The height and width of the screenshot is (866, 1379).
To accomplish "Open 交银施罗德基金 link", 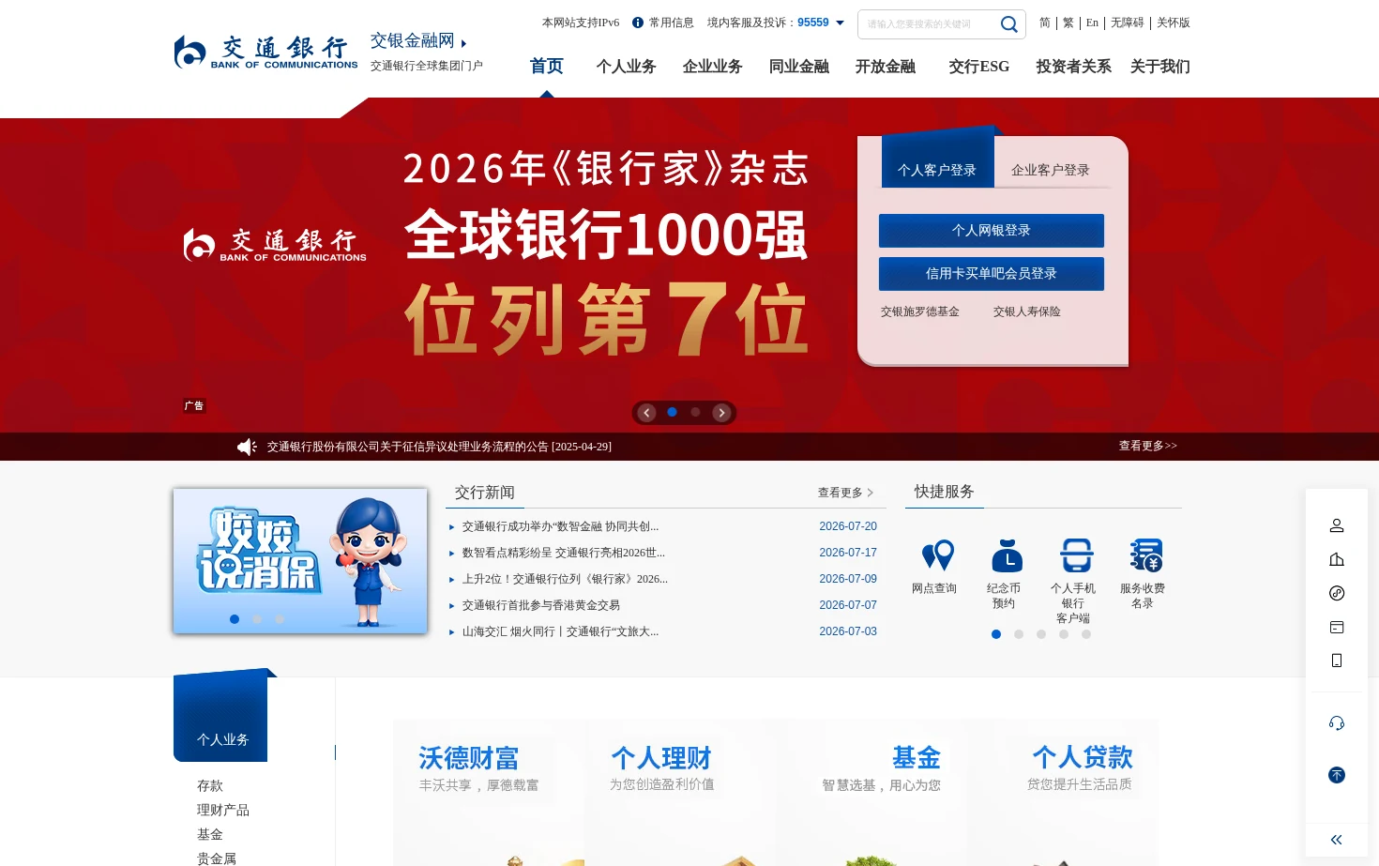I will [920, 311].
